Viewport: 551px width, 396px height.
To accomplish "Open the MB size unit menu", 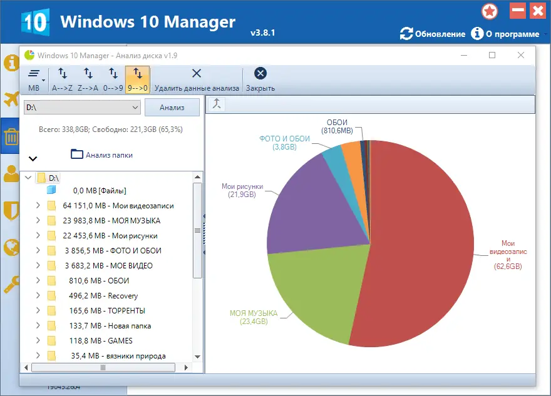I will [36, 79].
